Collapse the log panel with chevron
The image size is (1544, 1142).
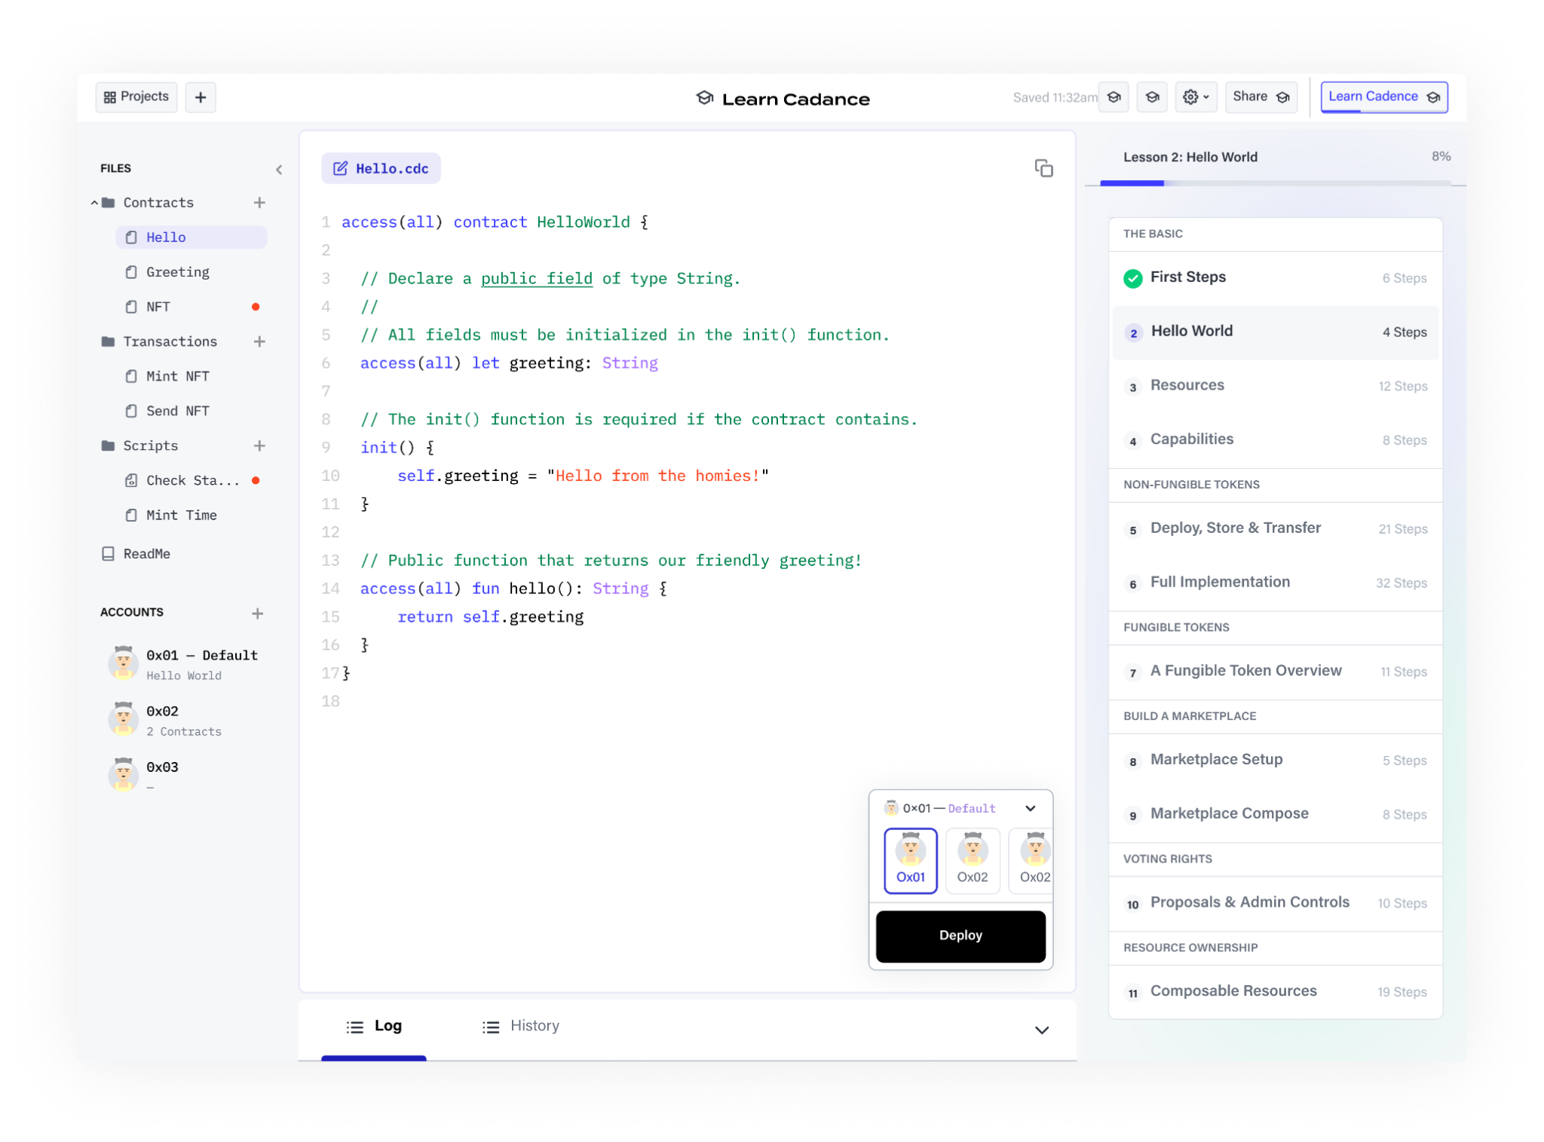(1041, 1030)
